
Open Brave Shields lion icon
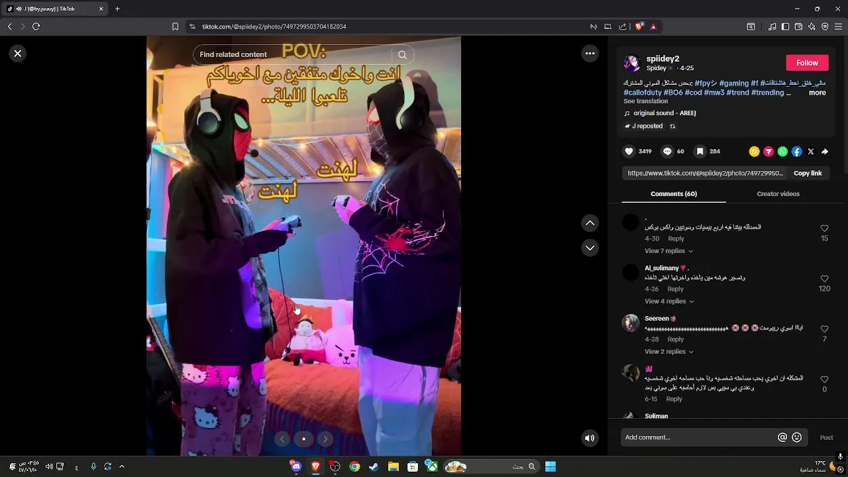(639, 26)
